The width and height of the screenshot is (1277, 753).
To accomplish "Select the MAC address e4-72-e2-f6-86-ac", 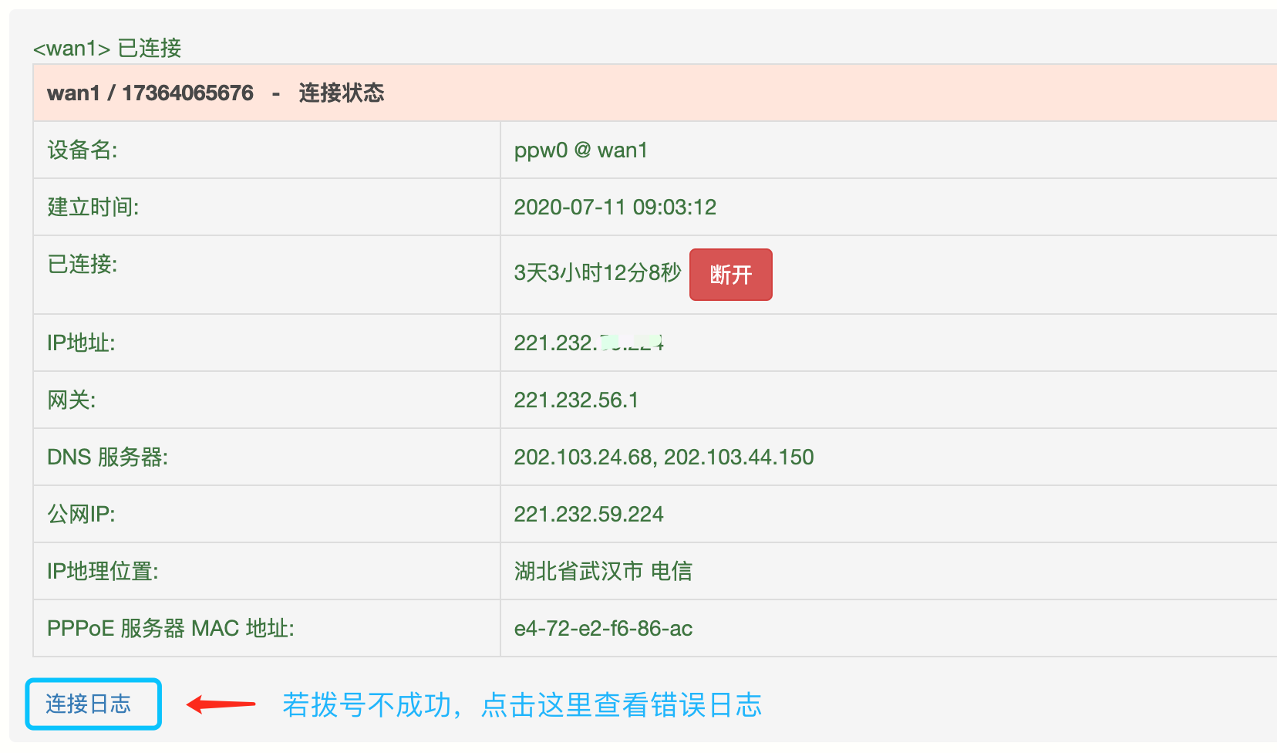I will point(603,628).
